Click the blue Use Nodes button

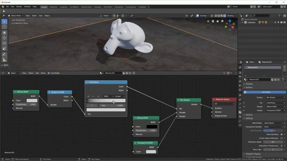(x=265, y=92)
